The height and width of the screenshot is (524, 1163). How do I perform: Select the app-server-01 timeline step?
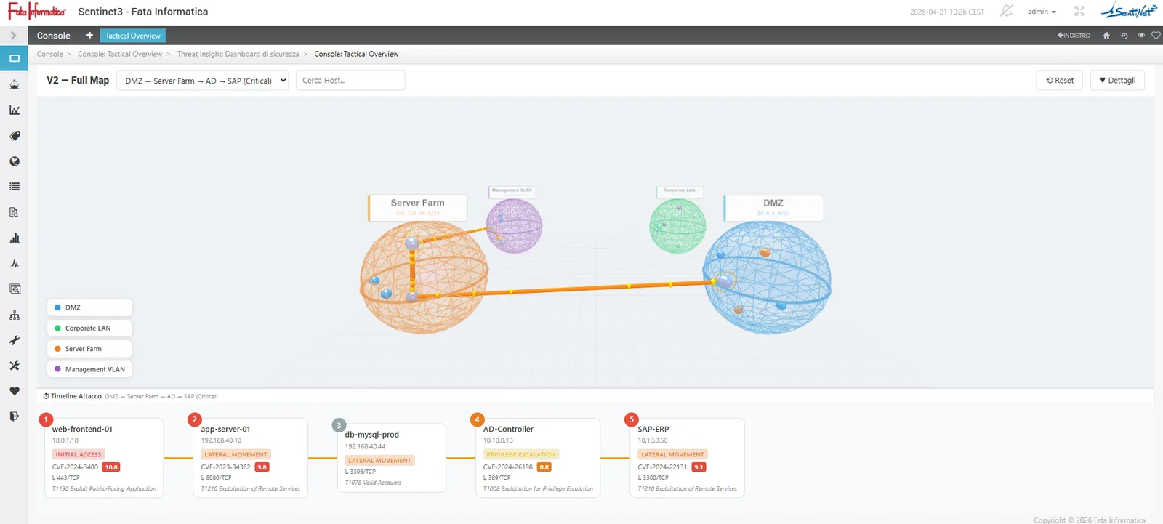251,458
